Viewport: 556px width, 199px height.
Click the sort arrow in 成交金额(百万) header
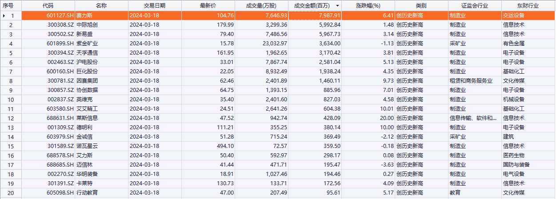[337, 6]
